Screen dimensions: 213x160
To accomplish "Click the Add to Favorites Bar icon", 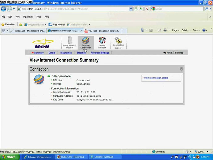I will coord(21,24).
